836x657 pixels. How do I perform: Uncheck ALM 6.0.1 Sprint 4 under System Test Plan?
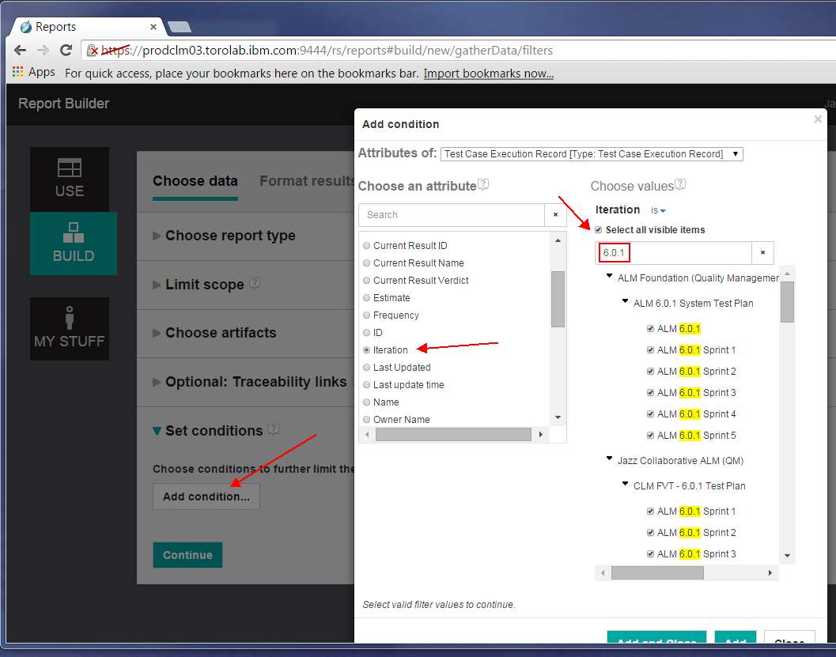tap(650, 414)
